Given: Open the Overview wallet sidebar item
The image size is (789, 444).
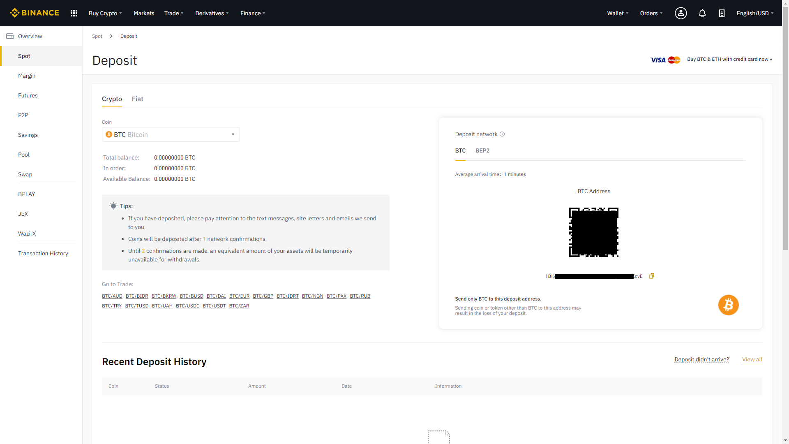Looking at the screenshot, I should pos(30,36).
